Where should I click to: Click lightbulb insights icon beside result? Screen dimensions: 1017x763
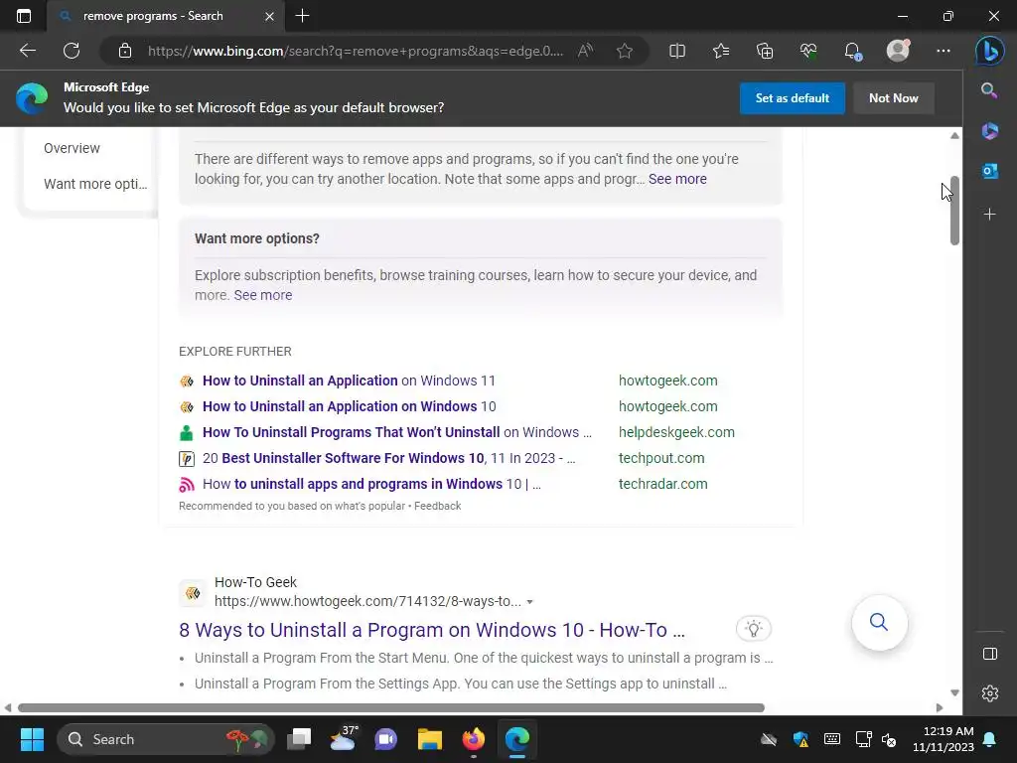pos(753,629)
